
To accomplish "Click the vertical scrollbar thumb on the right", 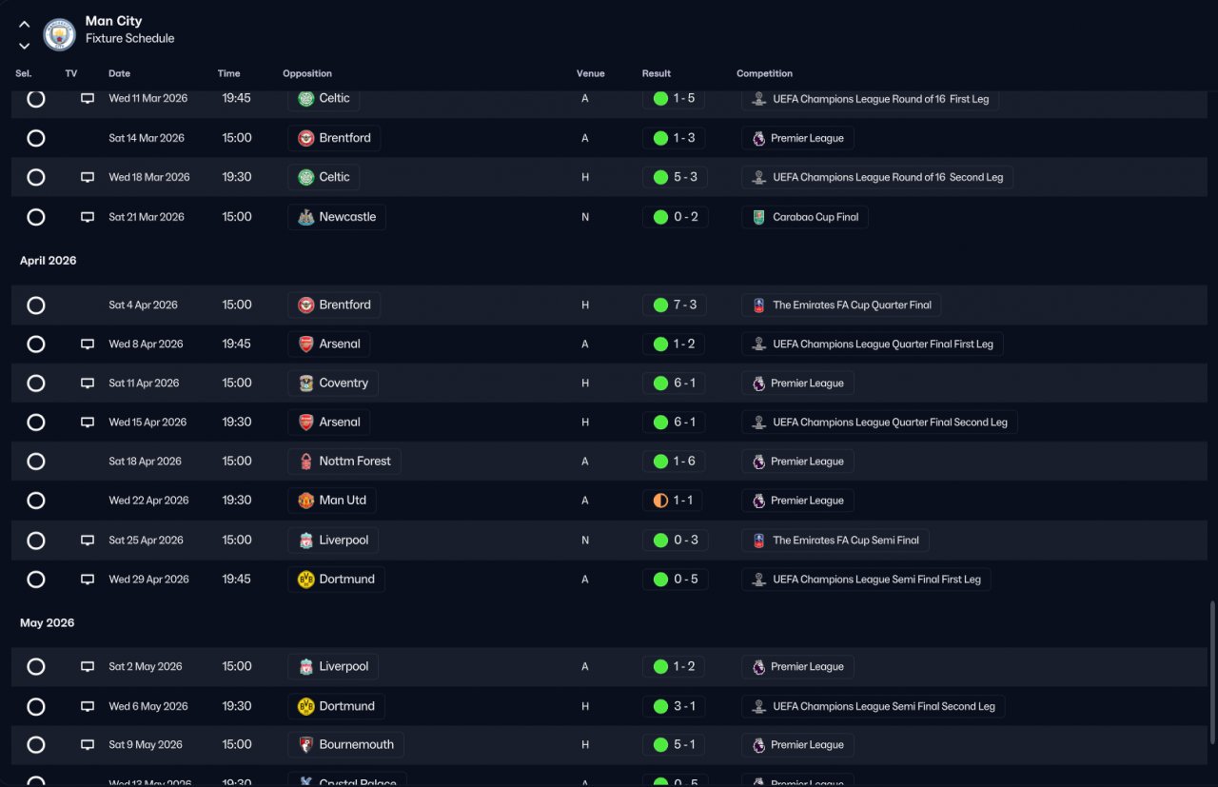I will point(1212,672).
